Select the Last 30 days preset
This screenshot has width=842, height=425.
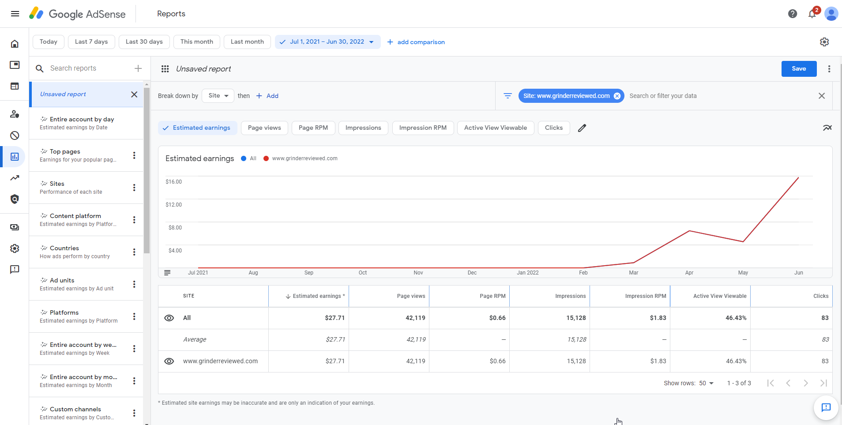[x=144, y=42]
